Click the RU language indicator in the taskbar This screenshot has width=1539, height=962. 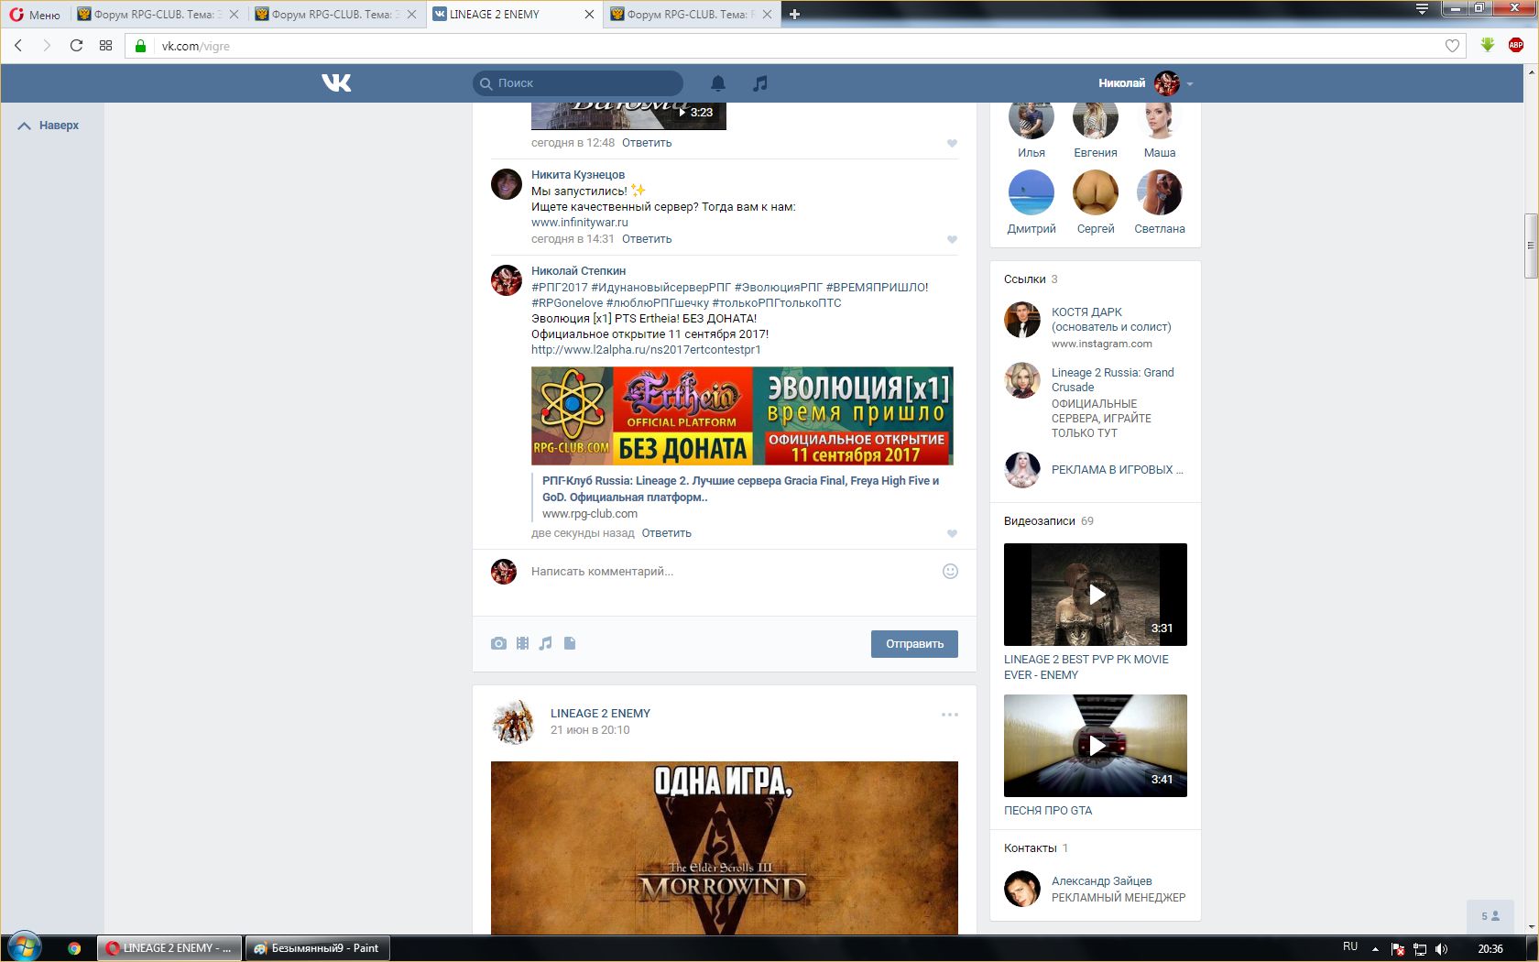tap(1350, 946)
